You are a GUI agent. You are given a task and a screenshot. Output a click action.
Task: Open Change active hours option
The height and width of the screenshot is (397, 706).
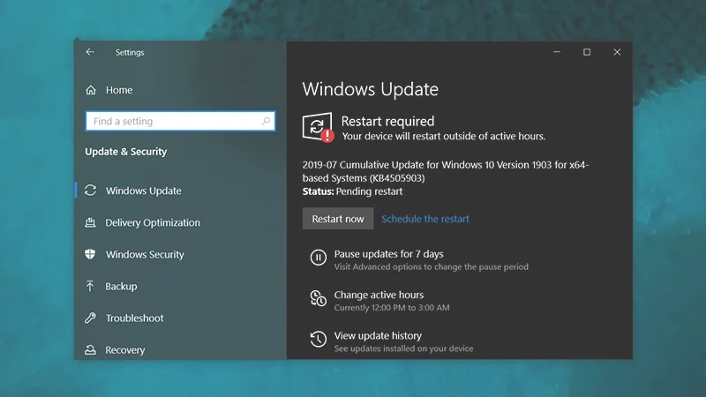[379, 295]
